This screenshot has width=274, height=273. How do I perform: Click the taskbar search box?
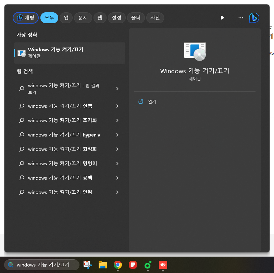[42, 265]
